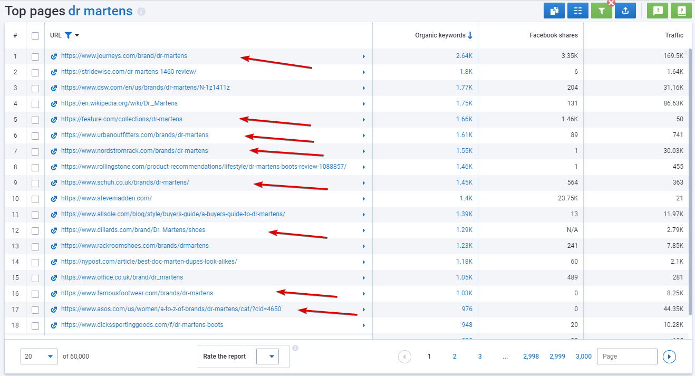Open external link icon for wikipedia.org row
This screenshot has height=376, width=695.
(54, 103)
